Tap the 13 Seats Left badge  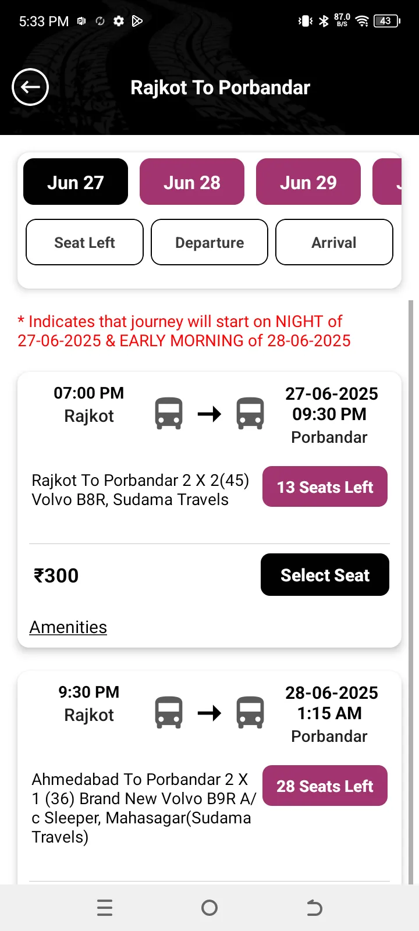click(325, 487)
